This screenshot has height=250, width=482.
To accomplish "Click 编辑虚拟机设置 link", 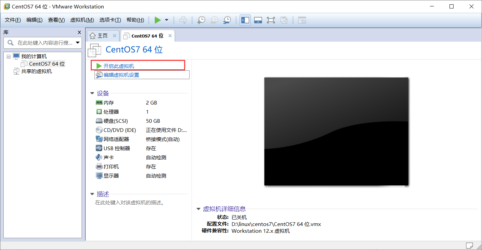I will tap(121, 75).
